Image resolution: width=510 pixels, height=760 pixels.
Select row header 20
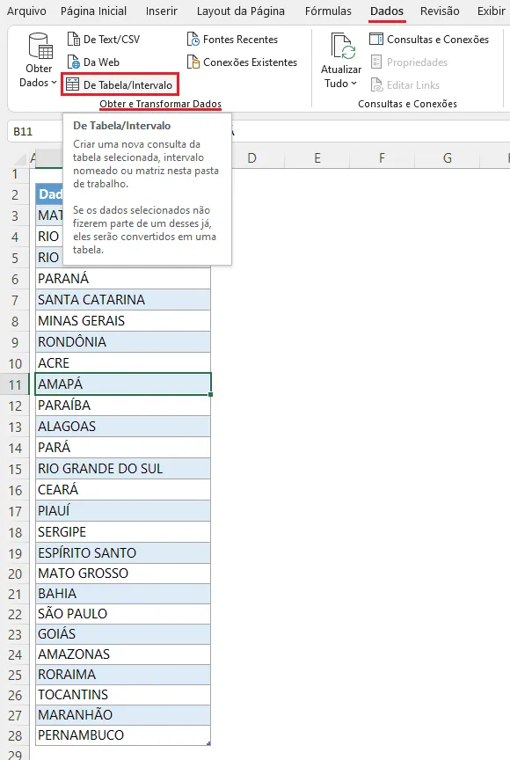15,574
